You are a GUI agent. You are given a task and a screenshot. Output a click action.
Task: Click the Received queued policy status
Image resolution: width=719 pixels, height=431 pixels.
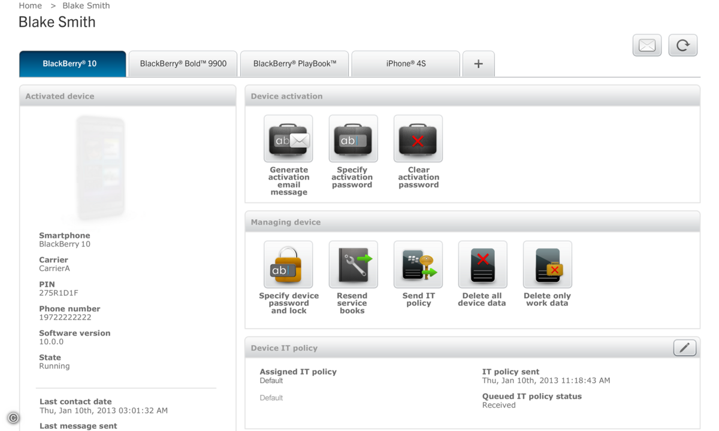click(x=499, y=405)
